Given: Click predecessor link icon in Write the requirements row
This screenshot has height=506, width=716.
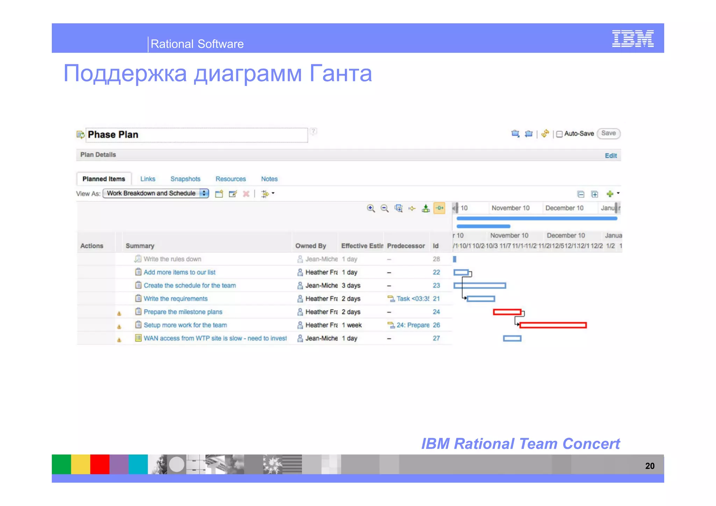Looking at the screenshot, I should 391,298.
